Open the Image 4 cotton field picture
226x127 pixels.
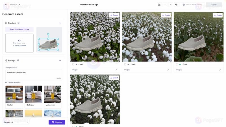coord(95,37)
